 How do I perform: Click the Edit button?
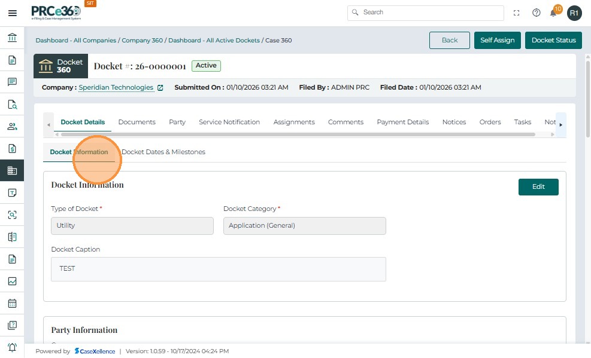pyautogui.click(x=538, y=187)
